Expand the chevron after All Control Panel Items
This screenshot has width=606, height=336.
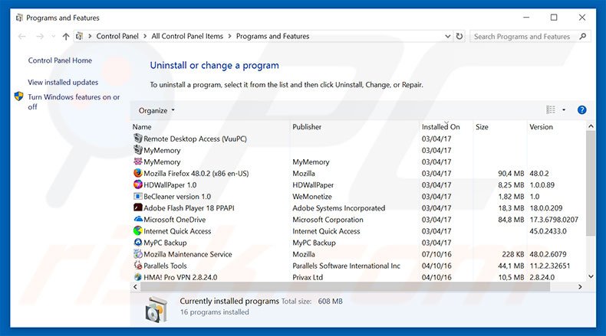(x=229, y=36)
